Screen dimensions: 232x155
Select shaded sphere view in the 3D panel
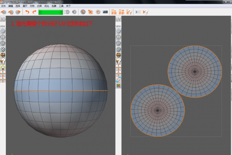click(3, 31)
